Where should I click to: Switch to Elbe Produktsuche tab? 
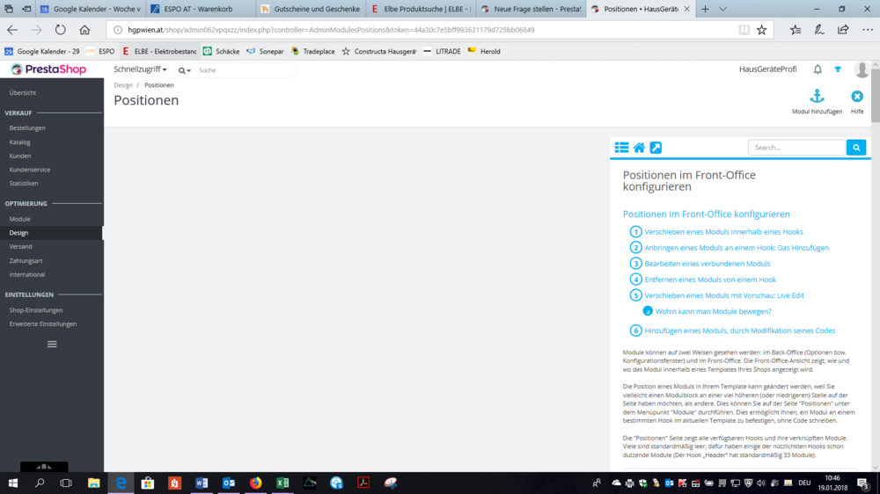[422, 9]
